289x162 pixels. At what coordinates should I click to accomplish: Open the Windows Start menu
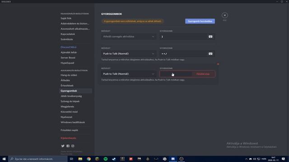(4, 159)
